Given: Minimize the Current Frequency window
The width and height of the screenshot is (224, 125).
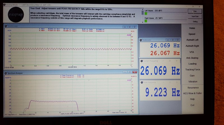Looking at the screenshot, I should click(x=163, y=61).
